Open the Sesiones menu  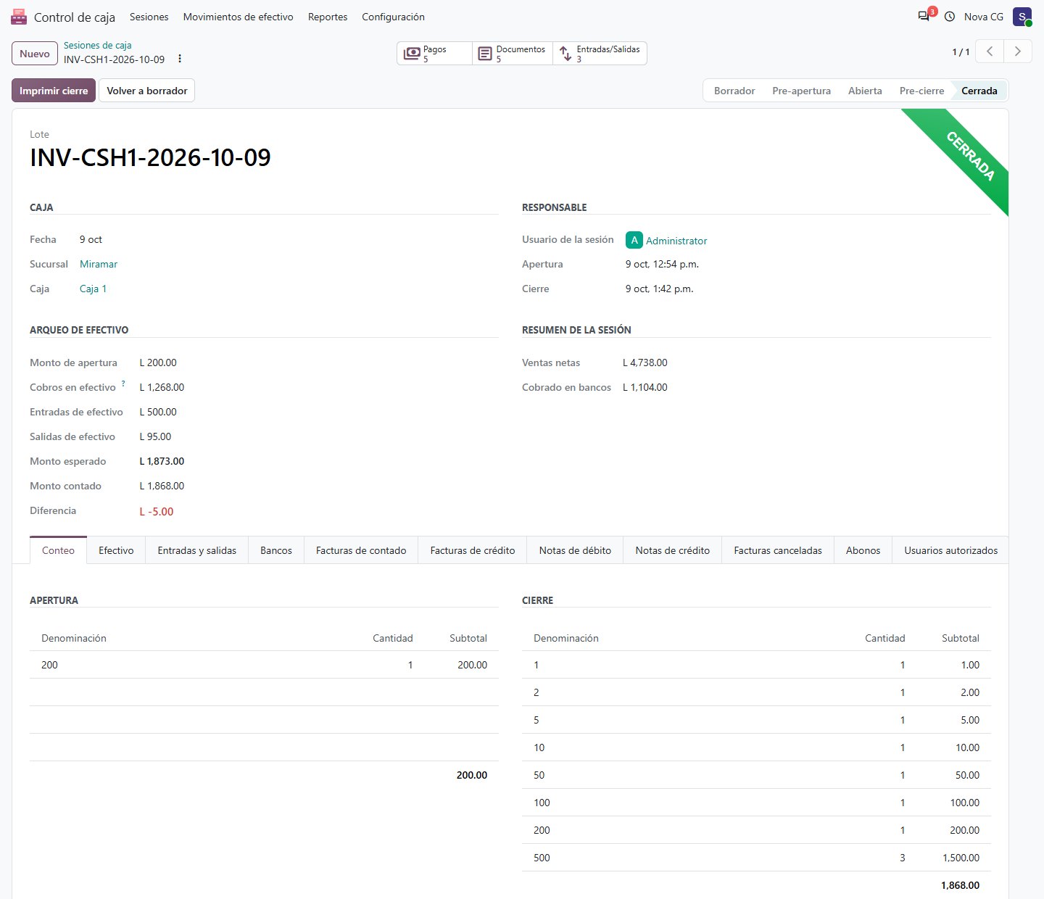[x=149, y=17]
